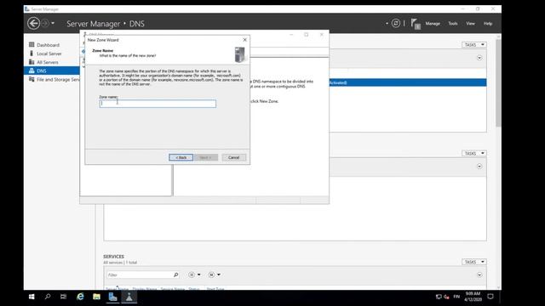Open the navigation history dropdown arrow

[x=53, y=23]
